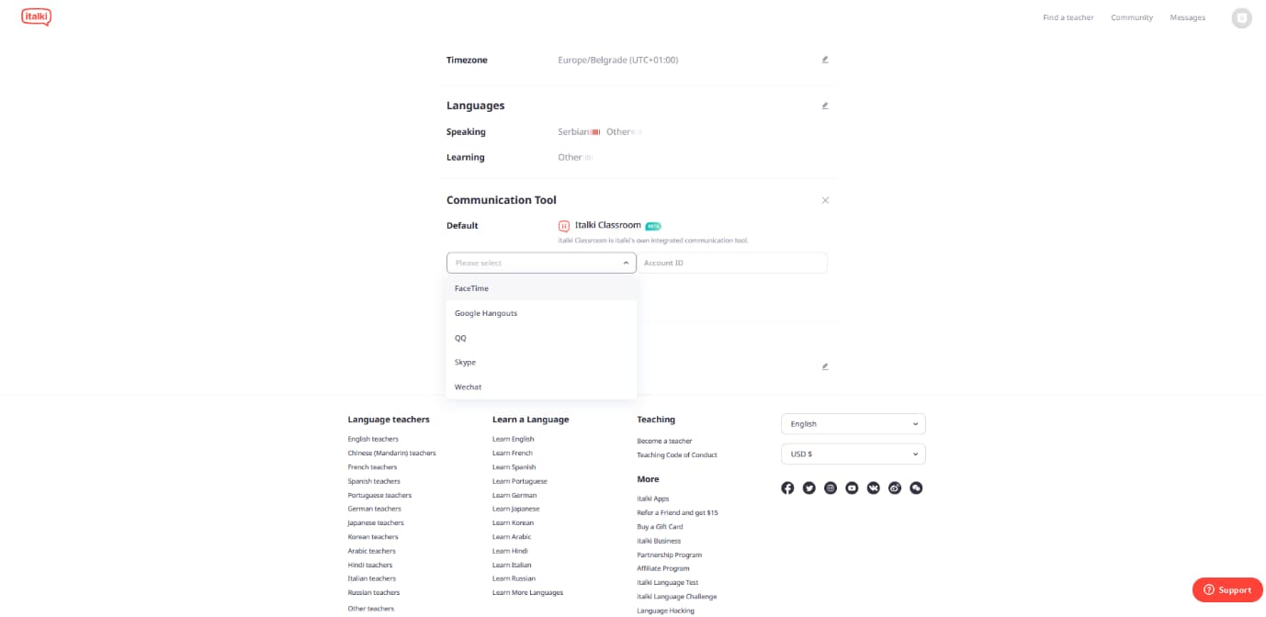Click the italki logo
Screen dimensions: 1266x617
tap(36, 17)
